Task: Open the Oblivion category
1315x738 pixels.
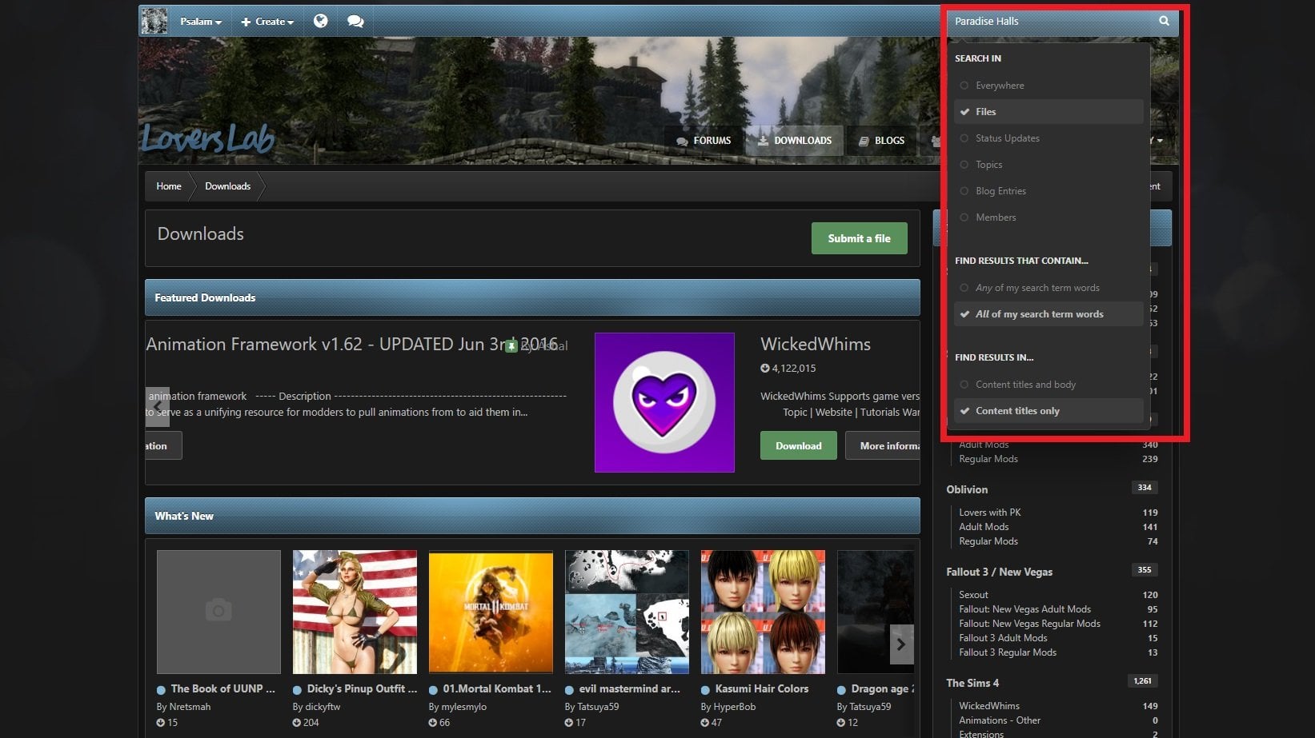Action: pos(967,489)
